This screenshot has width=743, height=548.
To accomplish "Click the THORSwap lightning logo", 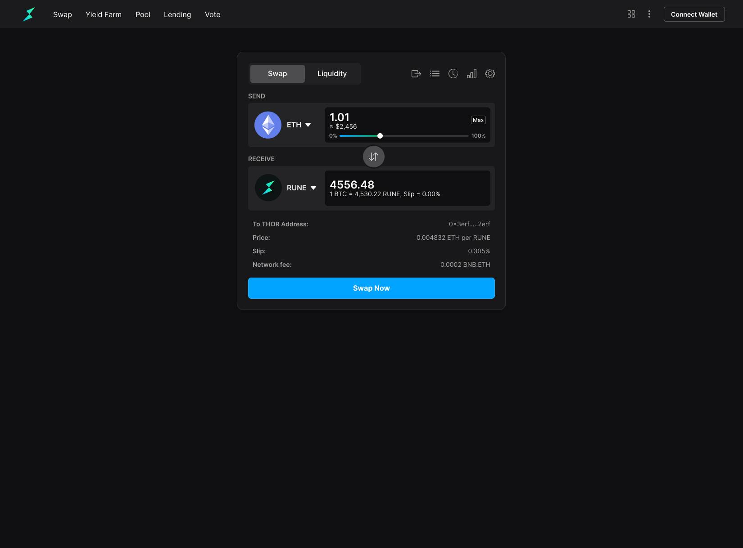I will click(29, 14).
